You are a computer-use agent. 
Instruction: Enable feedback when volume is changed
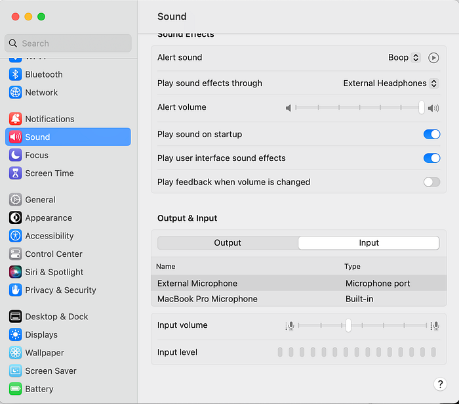431,182
